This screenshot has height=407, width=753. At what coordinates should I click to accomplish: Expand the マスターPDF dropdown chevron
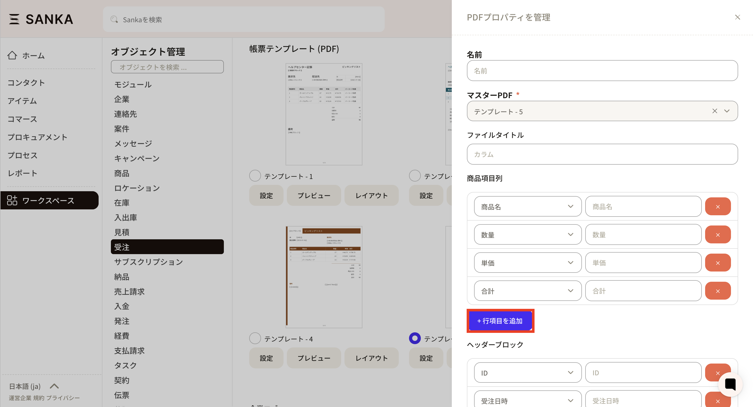727,111
